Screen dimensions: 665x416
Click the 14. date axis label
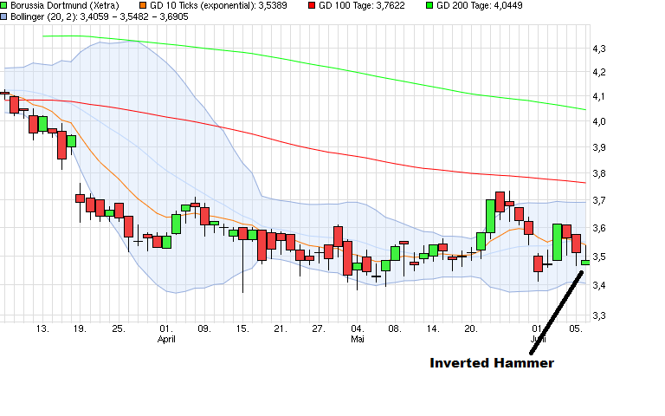433,329
